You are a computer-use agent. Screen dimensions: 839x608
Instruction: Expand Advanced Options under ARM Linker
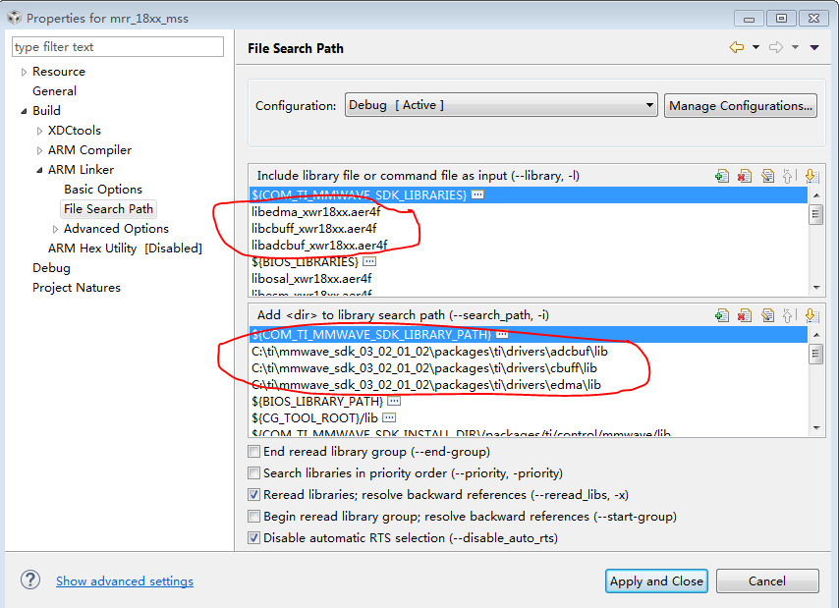click(x=56, y=229)
